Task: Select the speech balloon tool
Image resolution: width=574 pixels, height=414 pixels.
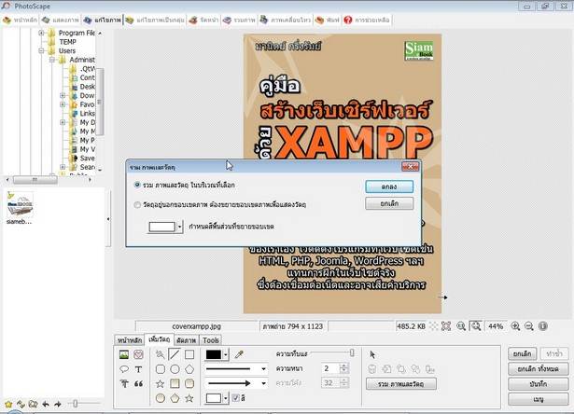Action: pos(124,369)
